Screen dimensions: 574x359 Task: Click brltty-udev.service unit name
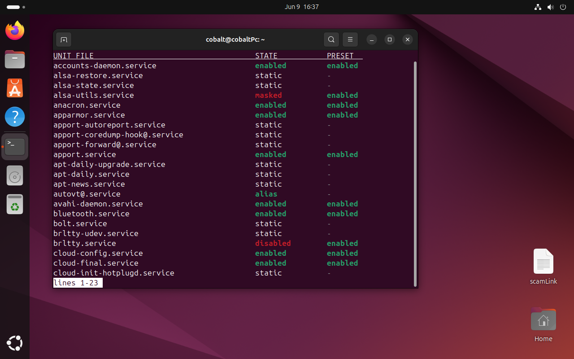coord(96,233)
